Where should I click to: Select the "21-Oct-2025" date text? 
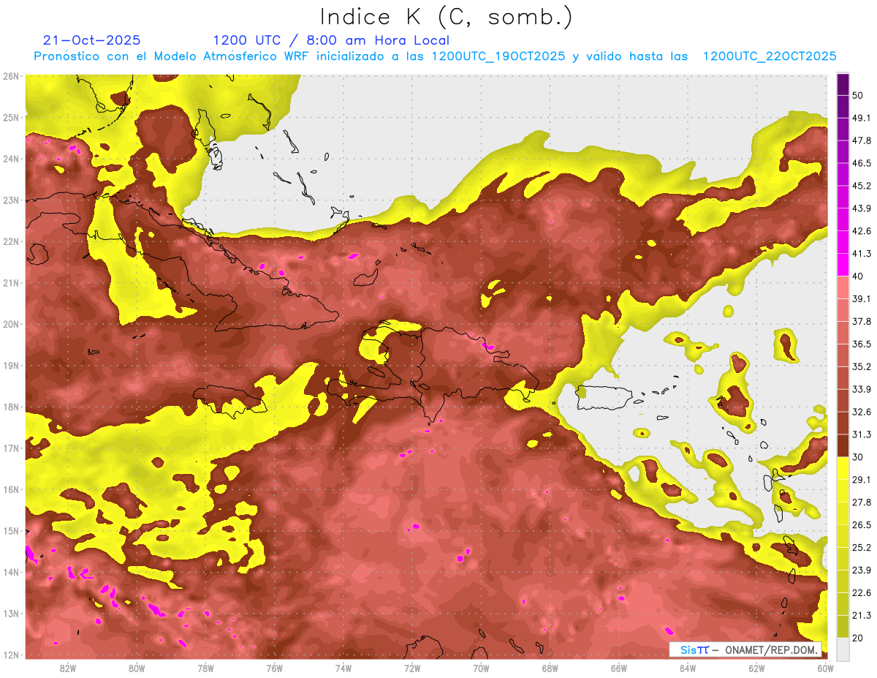92,40
